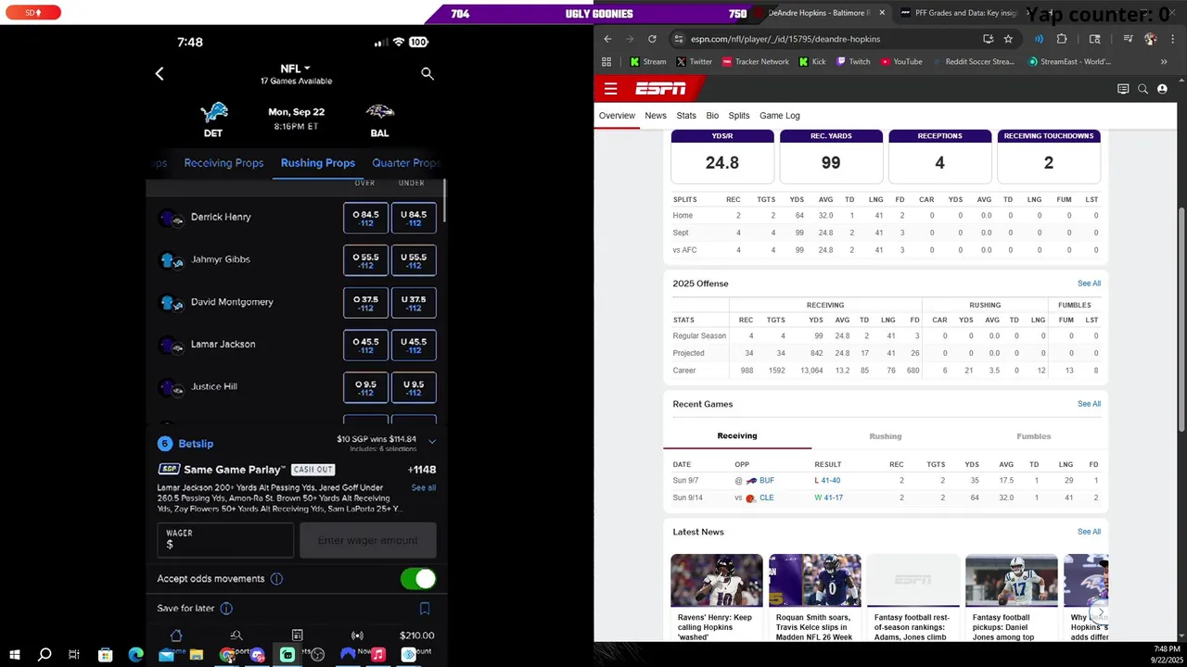Tap the search sports icon in bottom nav
Viewport: 1187px width, 667px height.
(x=236, y=636)
